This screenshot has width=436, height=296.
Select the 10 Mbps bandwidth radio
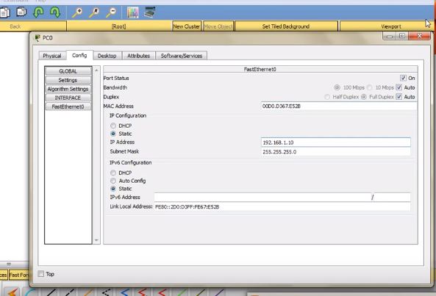[x=370, y=87]
